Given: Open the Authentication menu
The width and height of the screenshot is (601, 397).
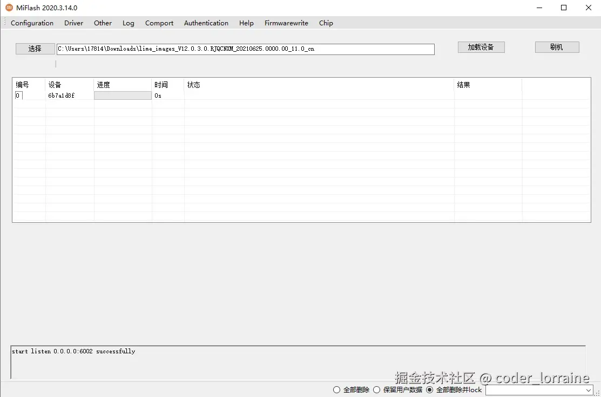Looking at the screenshot, I should coord(206,23).
